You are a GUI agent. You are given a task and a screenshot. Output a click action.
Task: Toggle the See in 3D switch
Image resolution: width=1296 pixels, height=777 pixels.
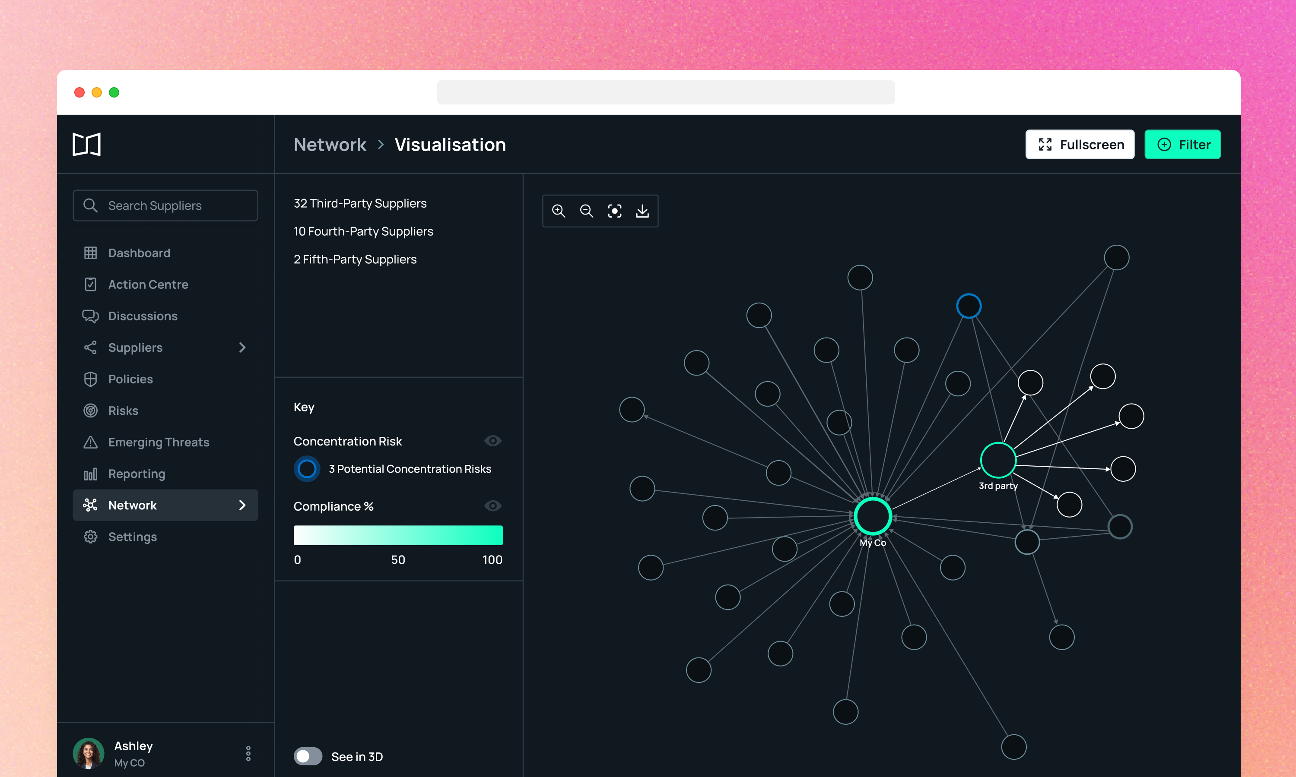pyautogui.click(x=308, y=756)
